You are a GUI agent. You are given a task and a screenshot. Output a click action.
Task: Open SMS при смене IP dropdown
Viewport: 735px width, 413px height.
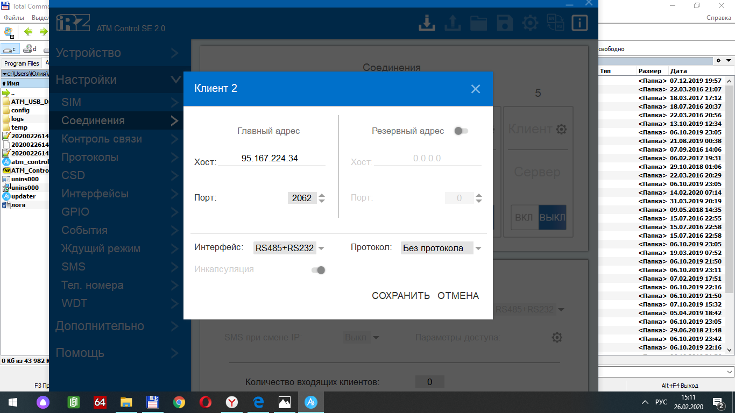coord(362,338)
